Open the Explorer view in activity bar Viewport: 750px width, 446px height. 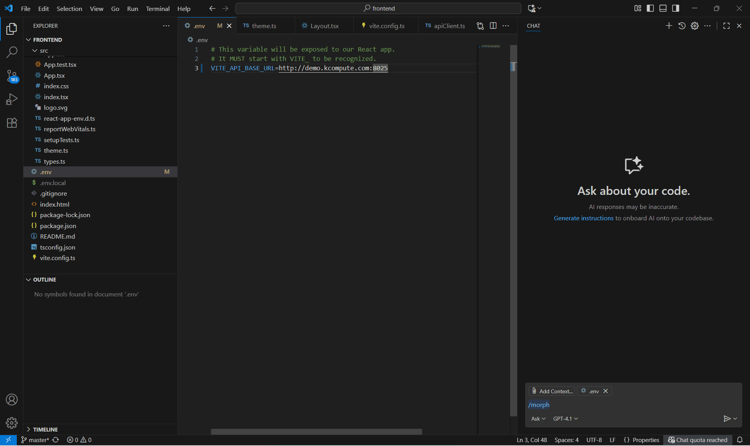click(12, 29)
